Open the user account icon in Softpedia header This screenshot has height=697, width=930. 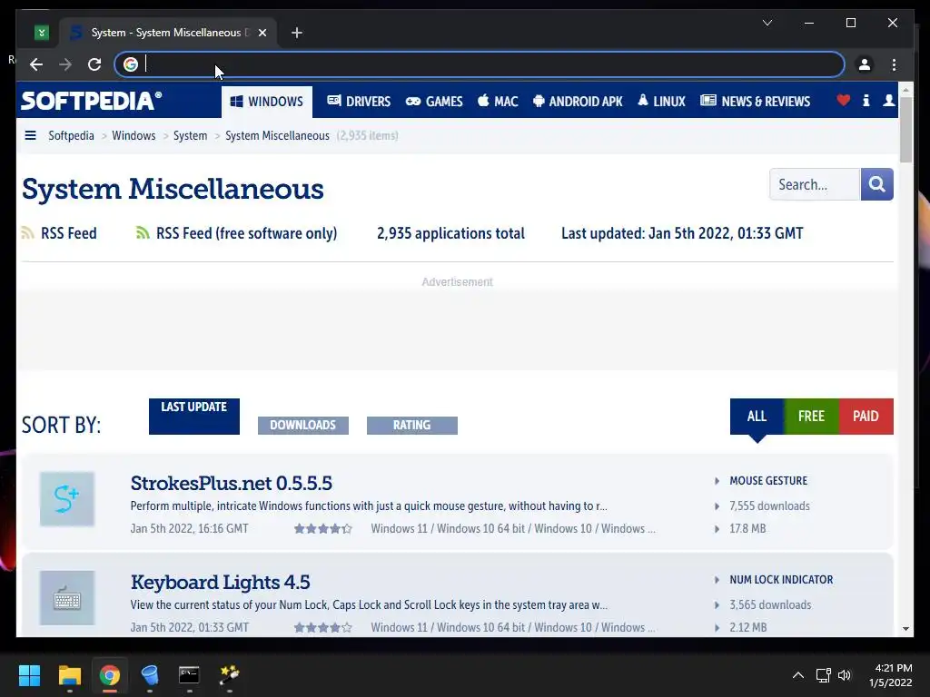point(888,101)
